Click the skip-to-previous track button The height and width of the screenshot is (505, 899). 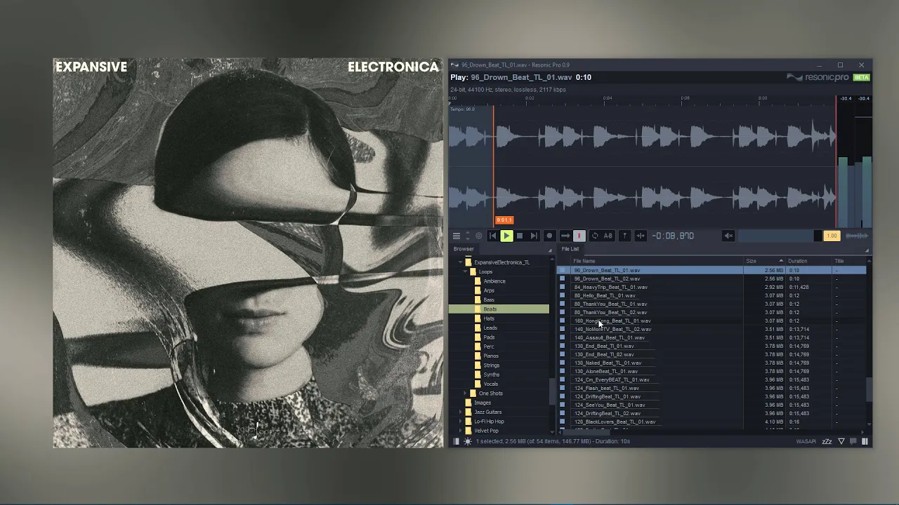[492, 236]
